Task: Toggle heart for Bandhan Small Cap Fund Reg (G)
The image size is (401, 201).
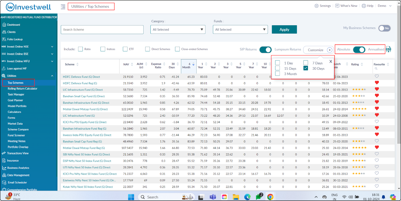Action: click(377, 141)
